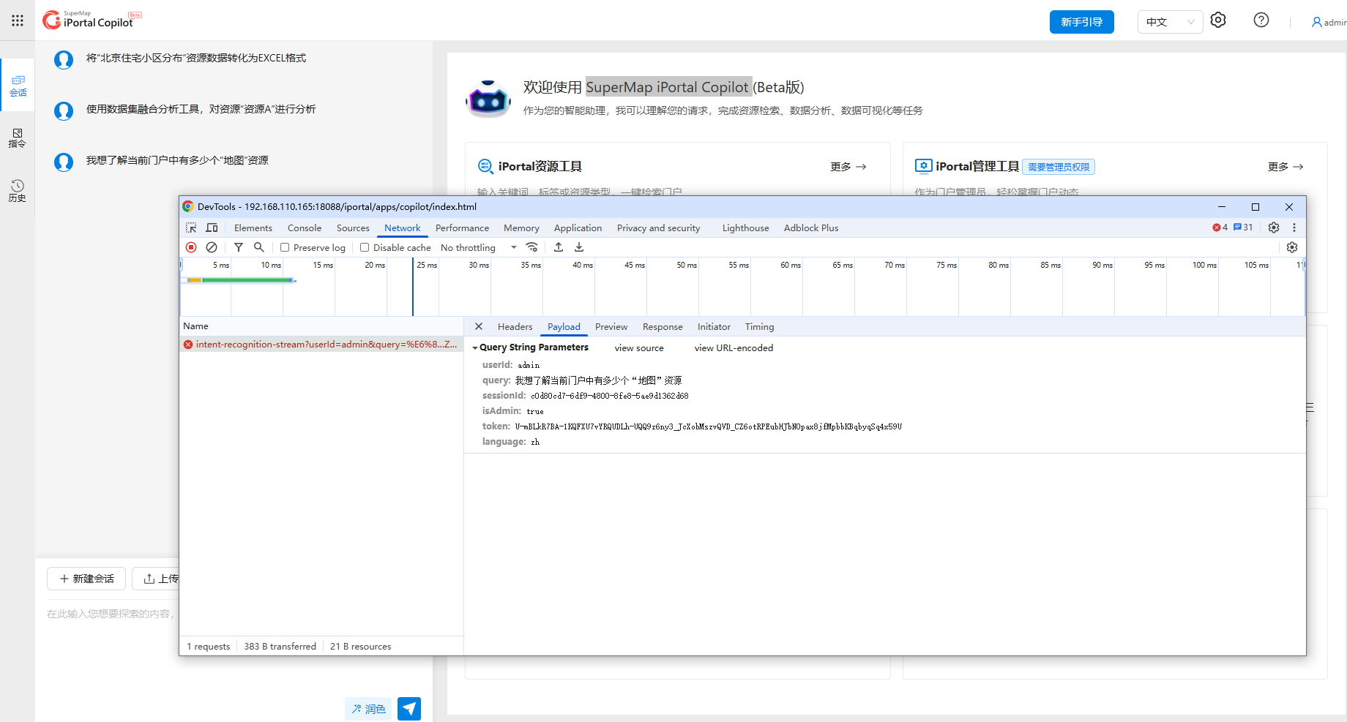
Task: Open network conditions wifi icon
Action: click(x=532, y=247)
